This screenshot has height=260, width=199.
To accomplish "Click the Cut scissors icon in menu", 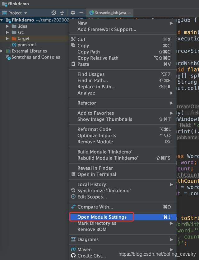I will 73,39.
